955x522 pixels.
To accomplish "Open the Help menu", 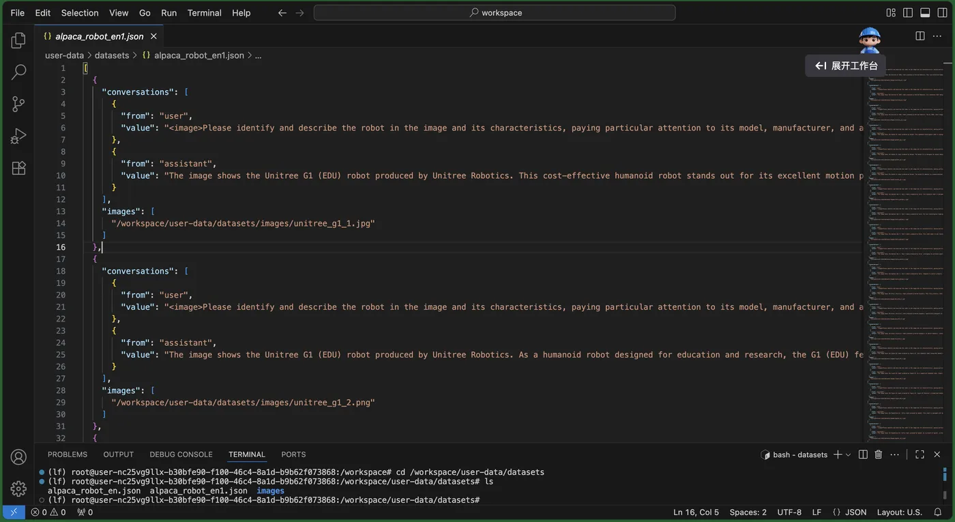I will (241, 13).
